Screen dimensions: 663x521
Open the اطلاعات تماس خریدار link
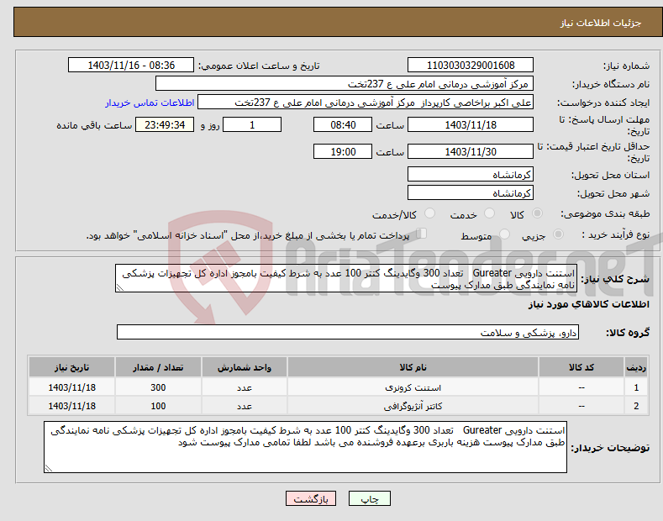click(150, 103)
